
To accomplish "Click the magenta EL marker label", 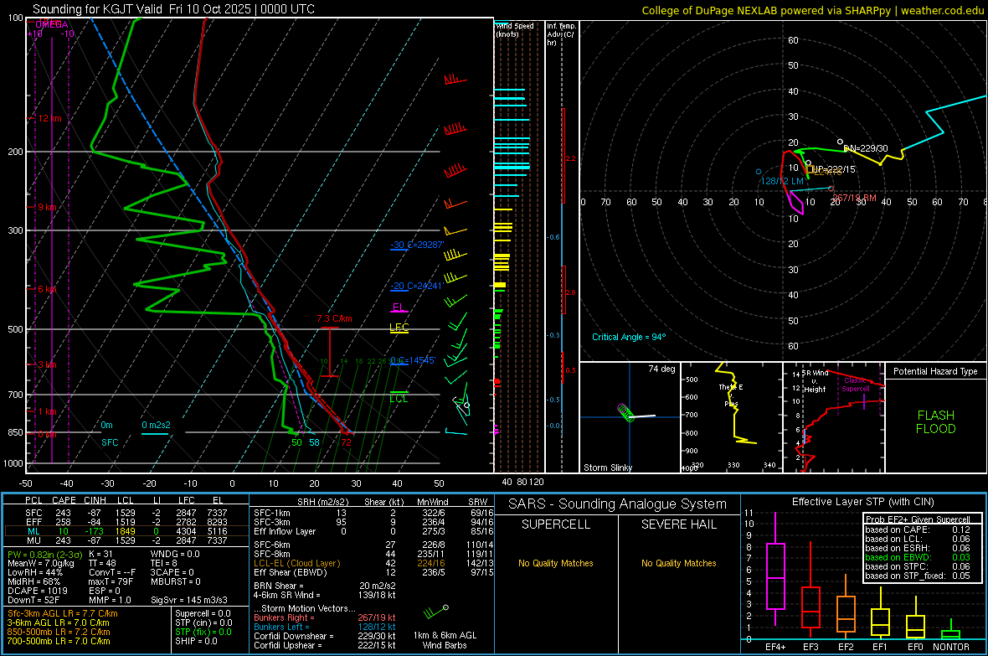I will (x=399, y=307).
